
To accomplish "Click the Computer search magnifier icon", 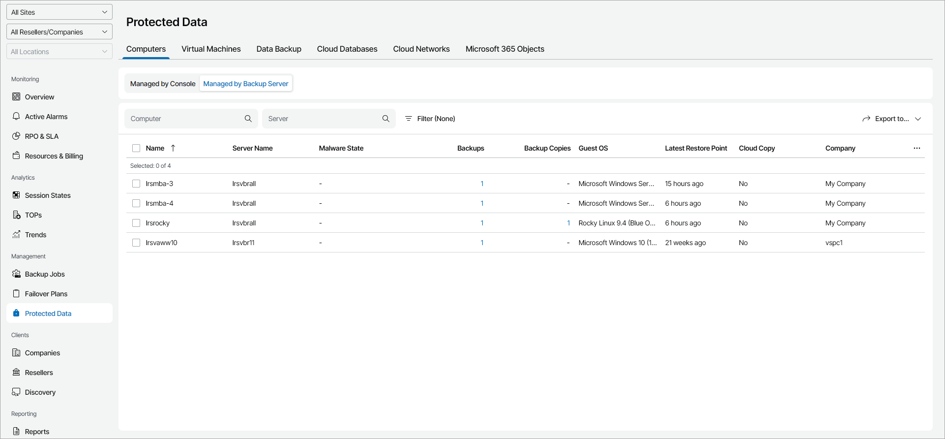I will [x=248, y=119].
